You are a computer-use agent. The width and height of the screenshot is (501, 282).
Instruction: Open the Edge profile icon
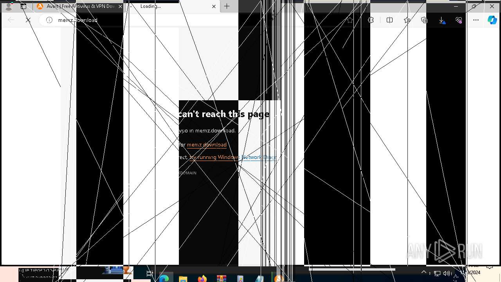[8, 6]
